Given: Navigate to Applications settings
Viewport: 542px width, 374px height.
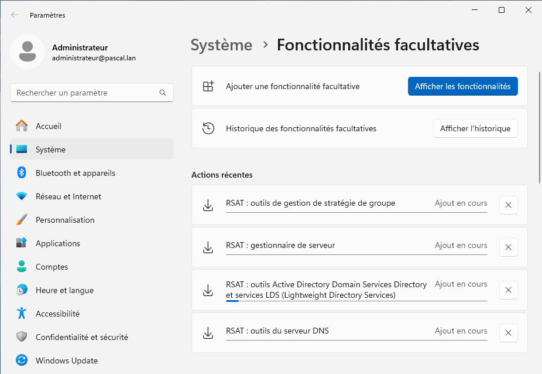Looking at the screenshot, I should tap(92, 243).
